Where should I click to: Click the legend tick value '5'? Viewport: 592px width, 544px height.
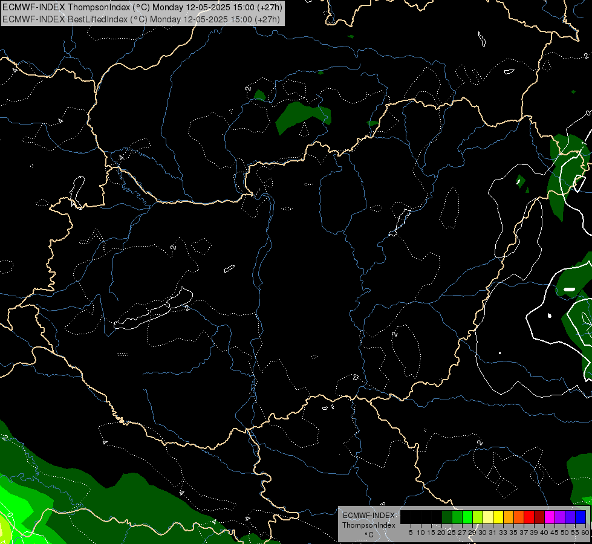coord(411,533)
